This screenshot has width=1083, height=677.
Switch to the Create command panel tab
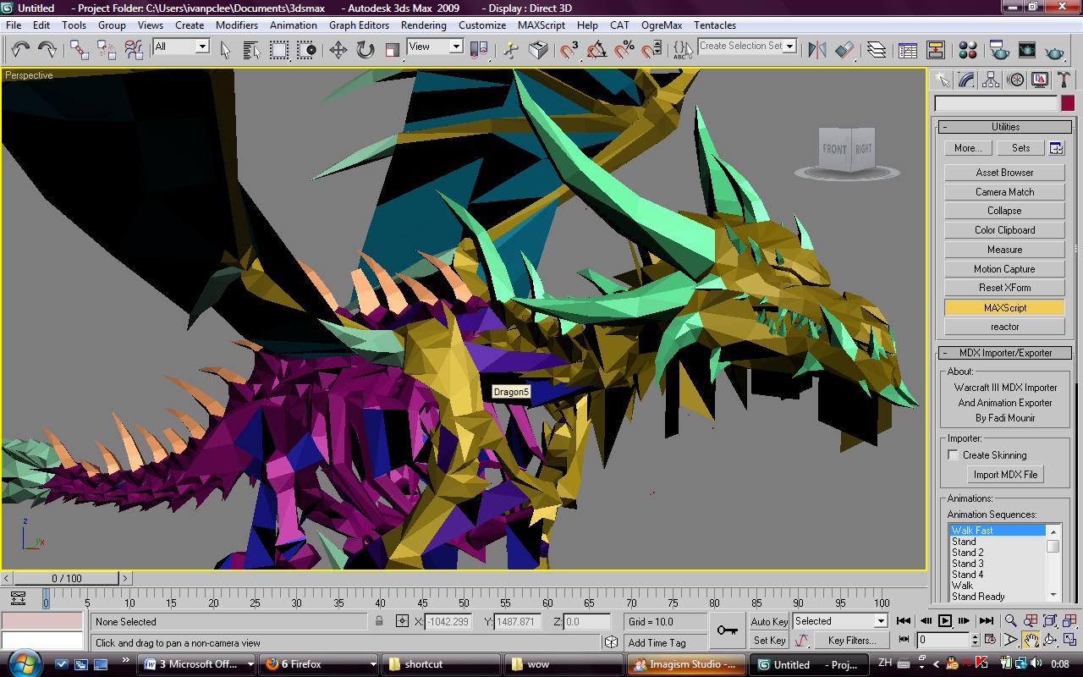942,80
